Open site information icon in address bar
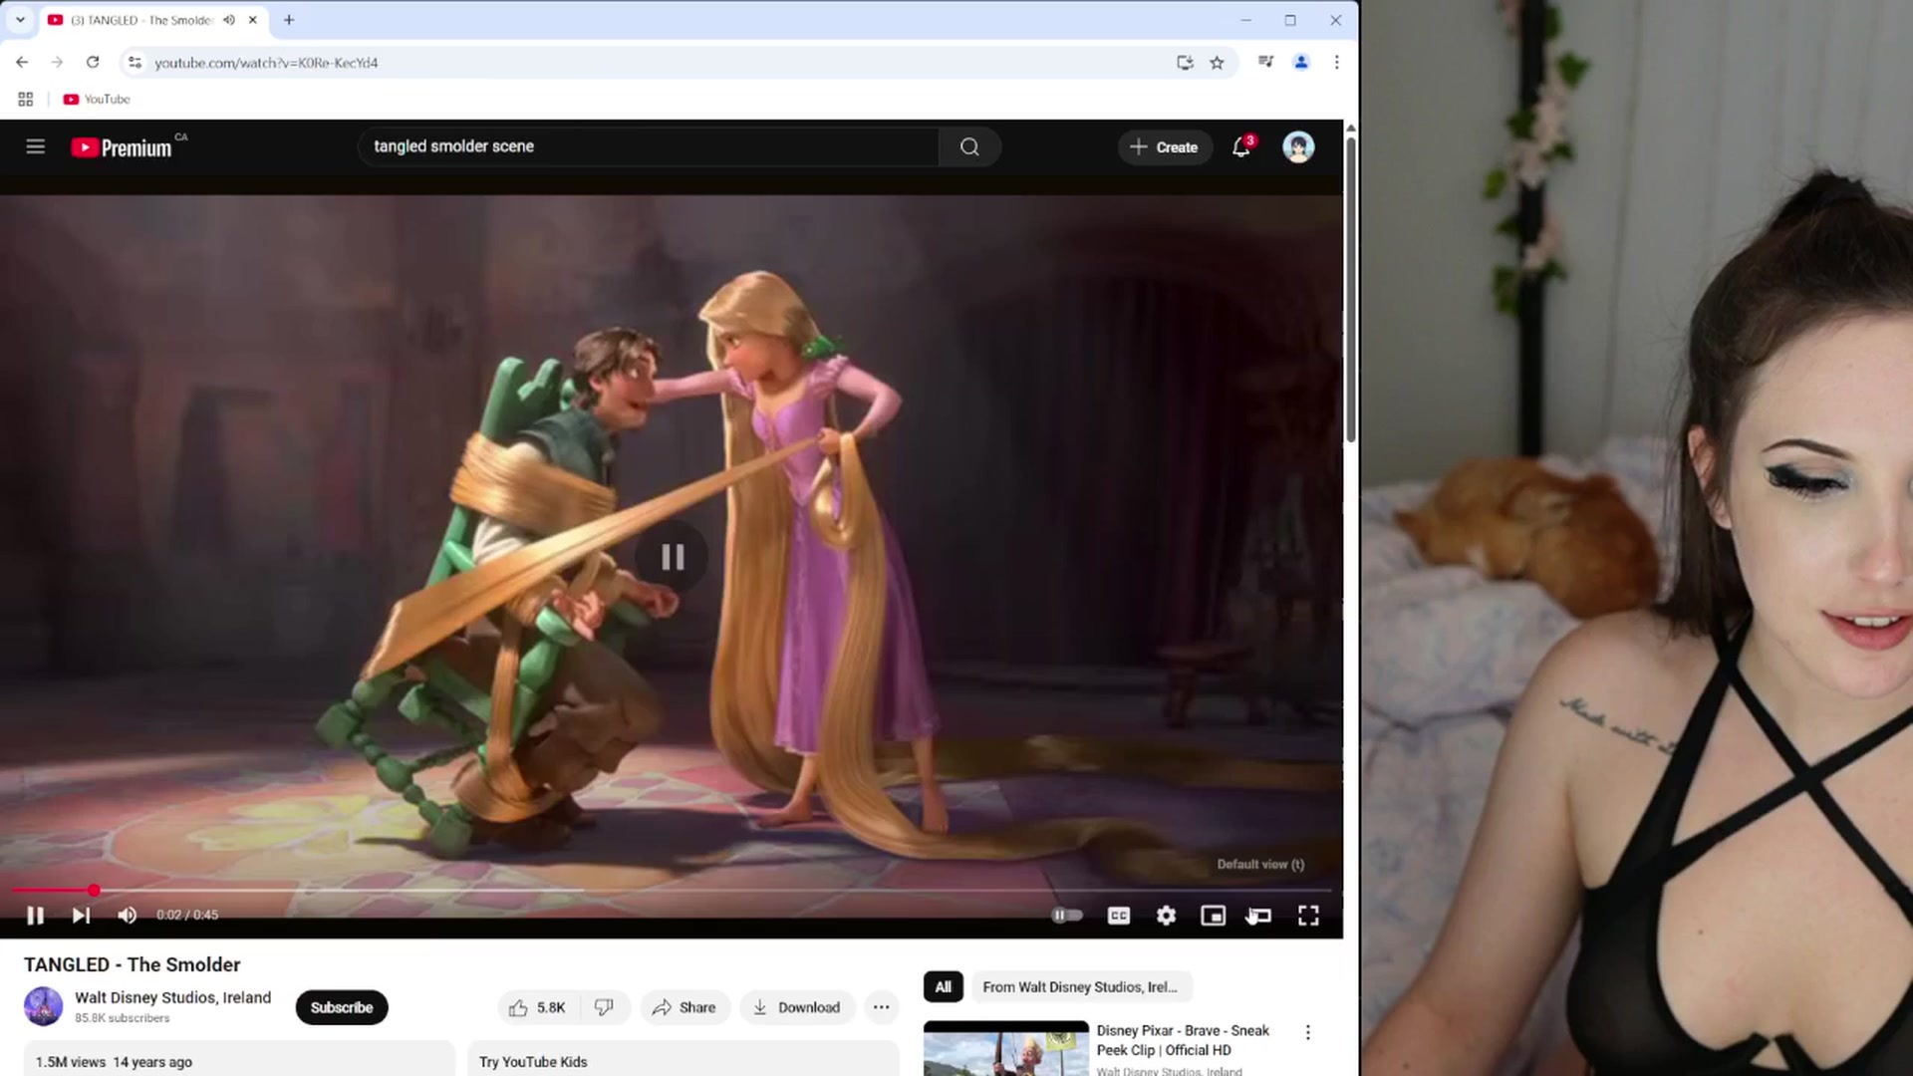Screen dimensions: 1913x1076 (135, 62)
